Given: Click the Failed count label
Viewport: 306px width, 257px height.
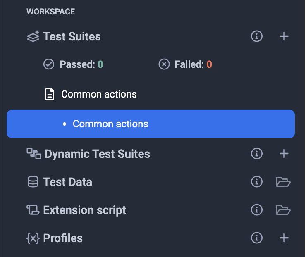Looking at the screenshot, I should [193, 64].
